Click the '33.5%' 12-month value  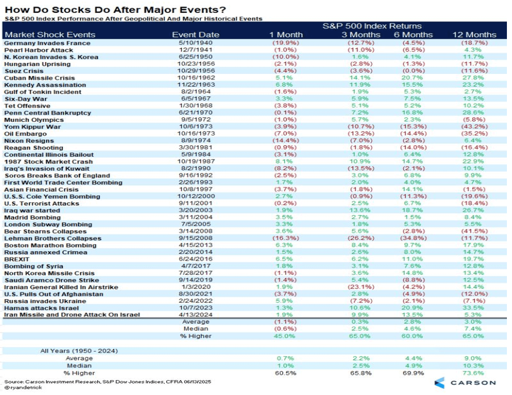(472, 308)
